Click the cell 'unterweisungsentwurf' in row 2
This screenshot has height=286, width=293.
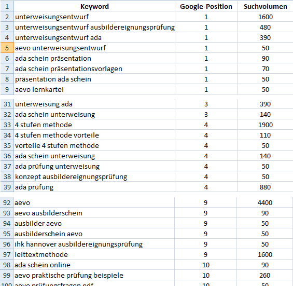(94, 17)
